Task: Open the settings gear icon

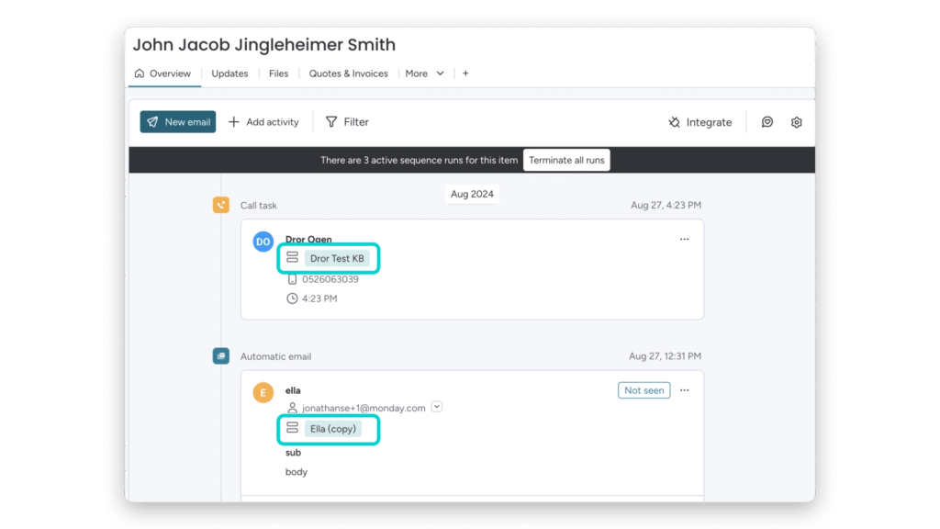Action: pyautogui.click(x=796, y=122)
